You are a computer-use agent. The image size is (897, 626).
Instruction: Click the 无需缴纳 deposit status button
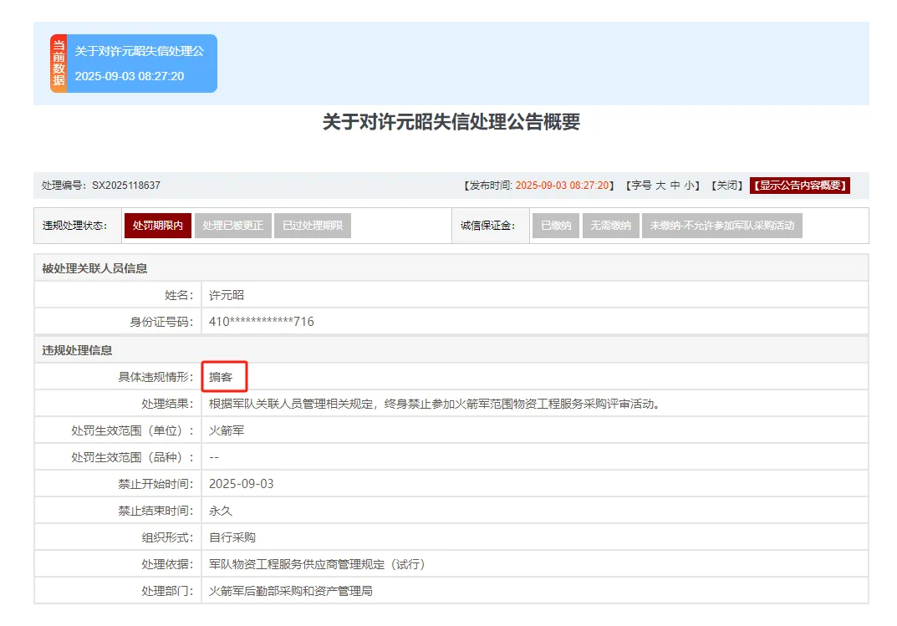pos(610,225)
